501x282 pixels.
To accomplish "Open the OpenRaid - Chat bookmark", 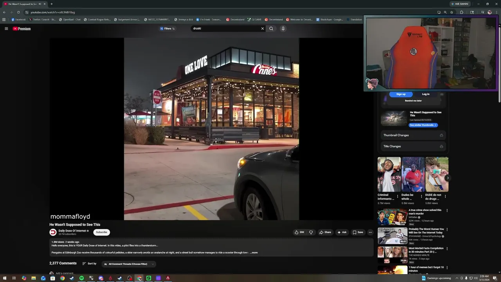I will 70,19.
